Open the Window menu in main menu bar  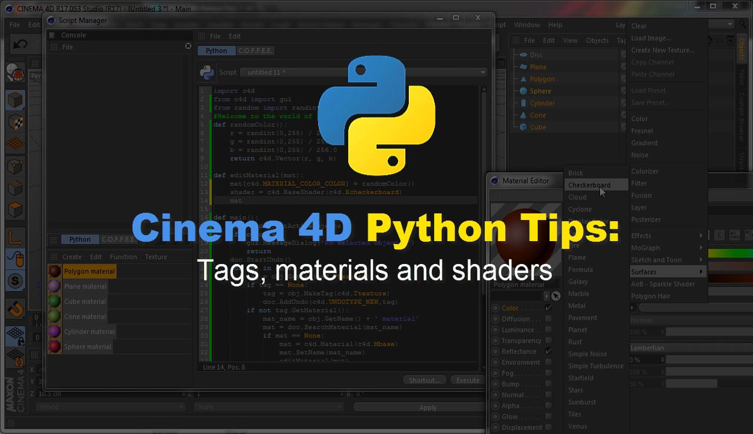pyautogui.click(x=527, y=25)
